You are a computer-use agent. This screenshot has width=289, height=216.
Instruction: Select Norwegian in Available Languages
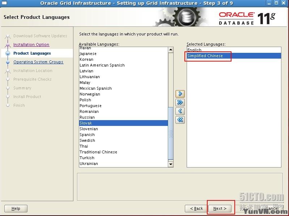pos(123,94)
